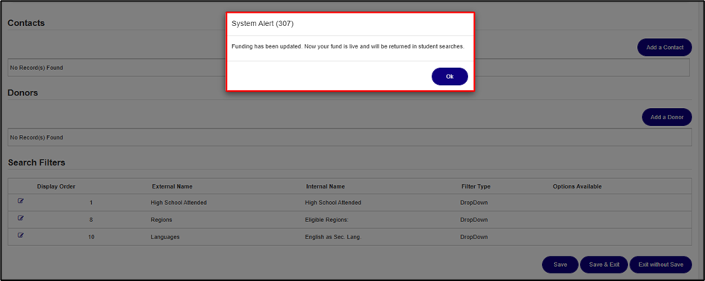The image size is (705, 281).
Task: Open edit icon for Regions filter
Action: (x=21, y=218)
